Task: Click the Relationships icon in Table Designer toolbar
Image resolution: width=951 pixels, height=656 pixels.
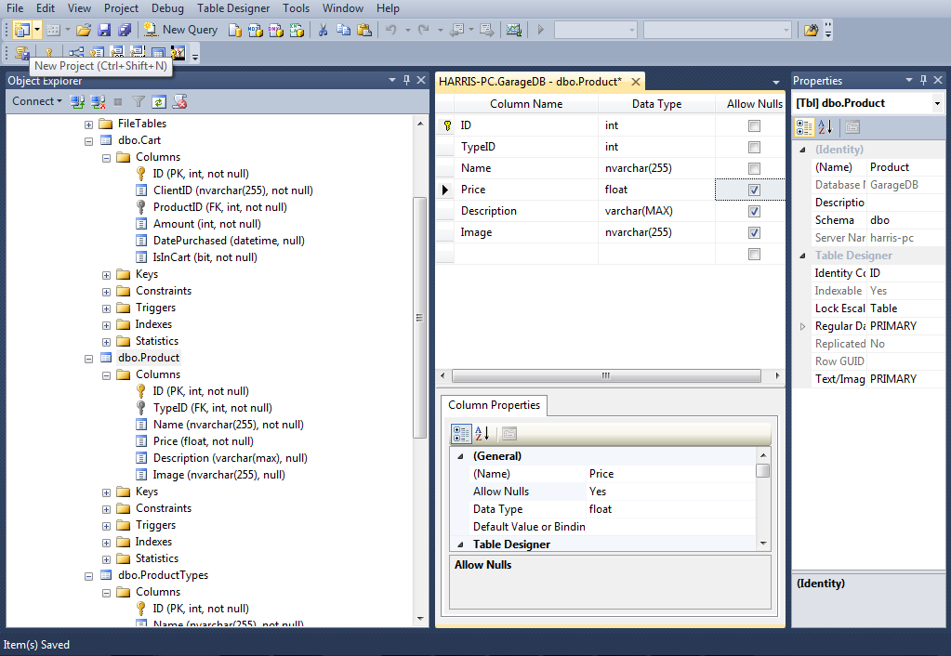Action: (x=76, y=53)
